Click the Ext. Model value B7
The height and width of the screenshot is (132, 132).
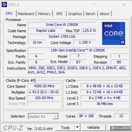[79, 62]
